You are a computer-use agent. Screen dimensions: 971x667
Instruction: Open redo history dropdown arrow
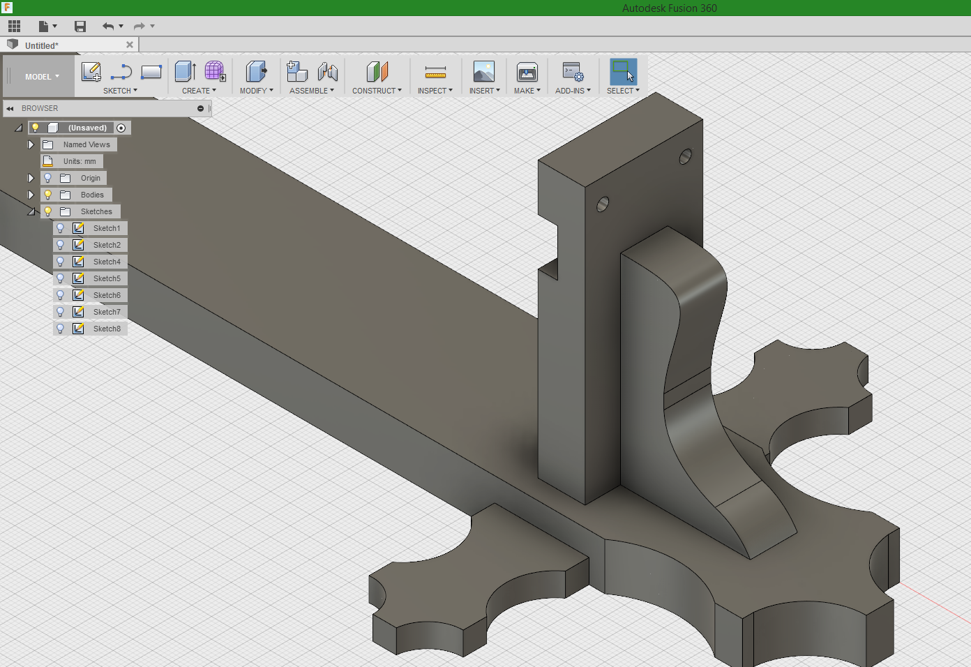pos(153,27)
